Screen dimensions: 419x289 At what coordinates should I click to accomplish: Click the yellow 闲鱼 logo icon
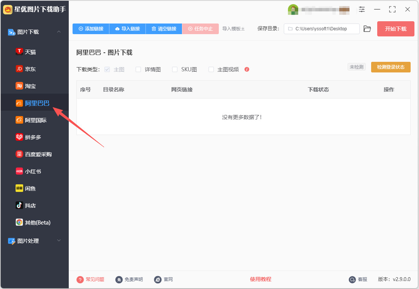pos(19,188)
